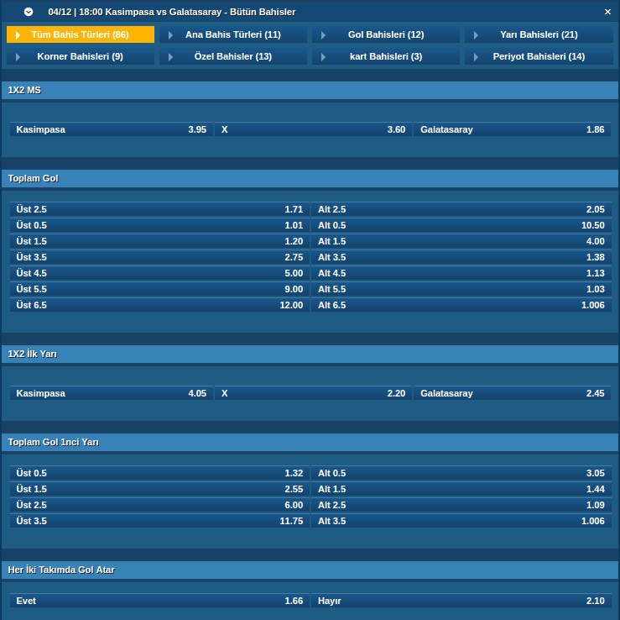Select Üst 6.5 at odds 12.00
620x620 pixels.
point(159,305)
